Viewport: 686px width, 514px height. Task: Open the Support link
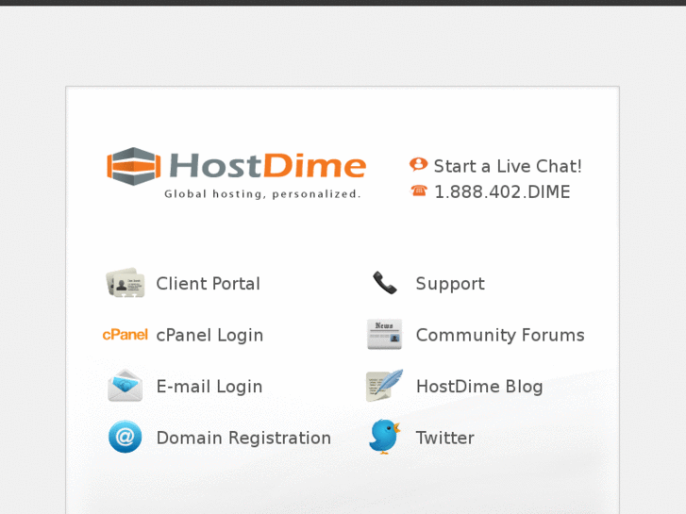[450, 284]
